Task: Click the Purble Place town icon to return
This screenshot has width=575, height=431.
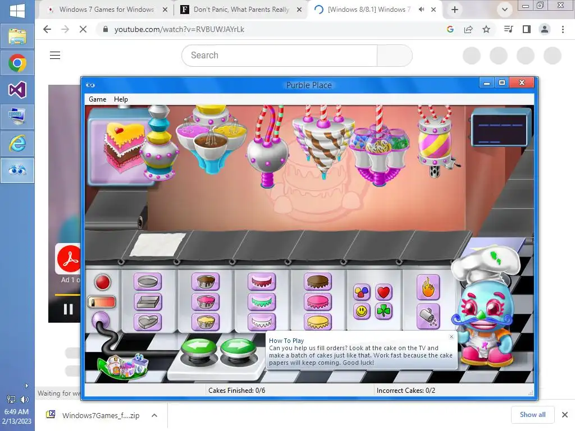Action: 123,366
